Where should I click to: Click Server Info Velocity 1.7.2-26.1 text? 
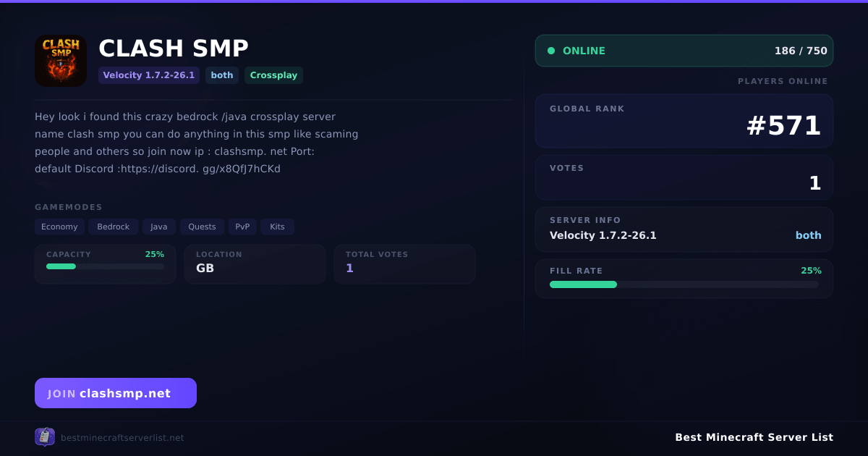pyautogui.click(x=603, y=235)
